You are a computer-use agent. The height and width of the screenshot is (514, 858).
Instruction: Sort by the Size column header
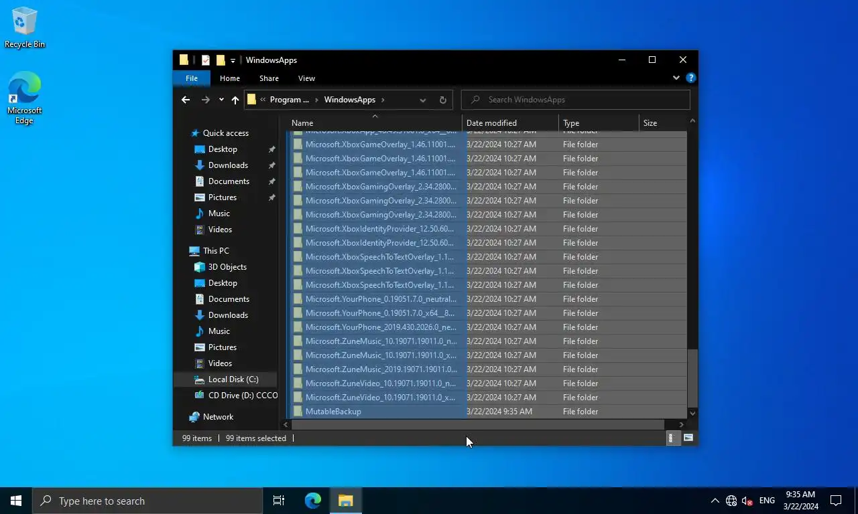(662, 123)
